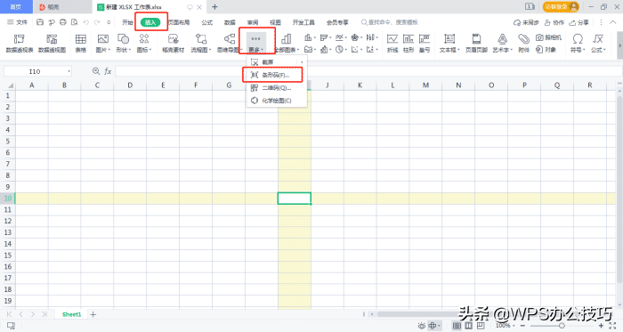Open the line chart type dropdown

[x=341, y=37]
